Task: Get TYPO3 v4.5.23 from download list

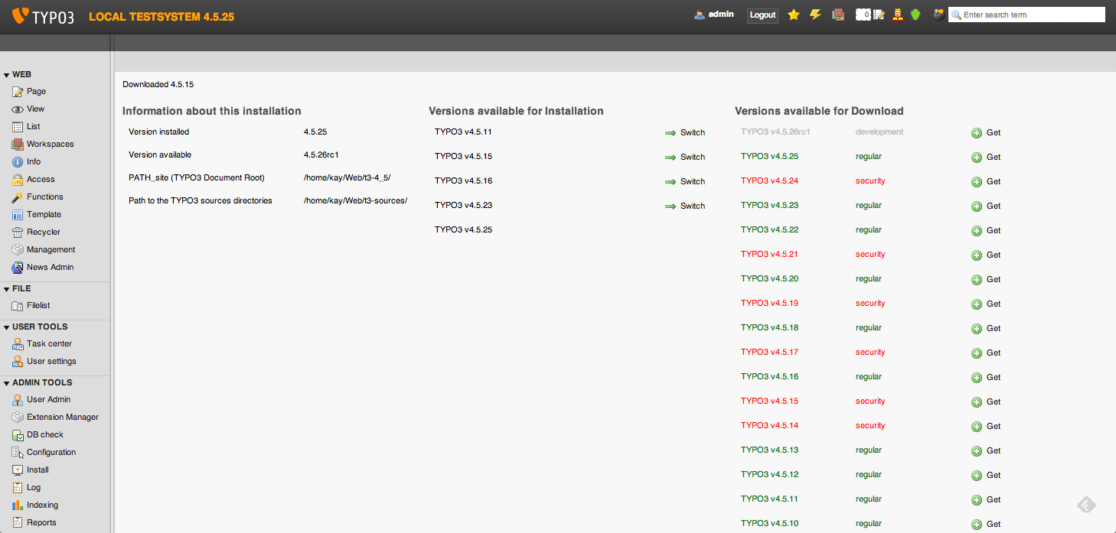Action: [986, 206]
